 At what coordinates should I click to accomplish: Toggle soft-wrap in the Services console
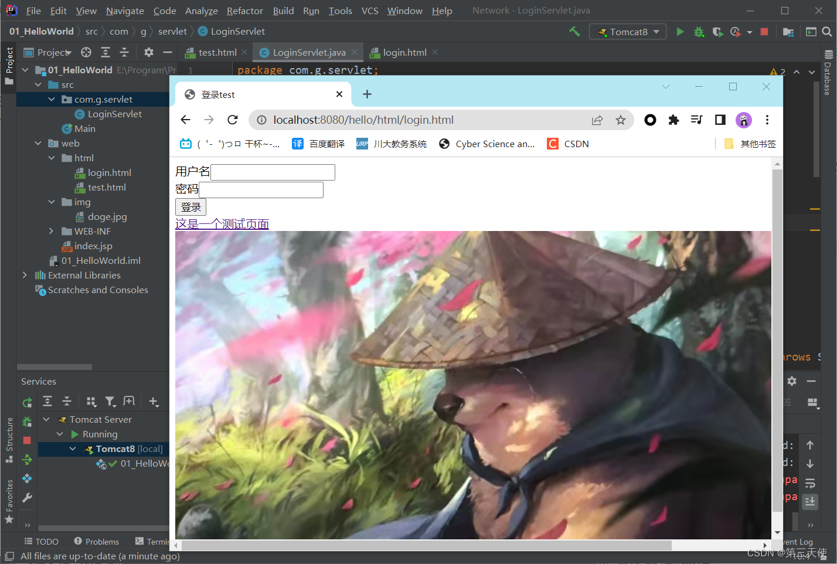[x=810, y=483]
